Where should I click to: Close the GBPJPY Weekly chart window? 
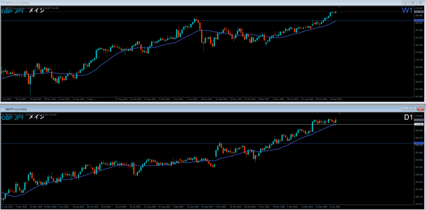421,2
